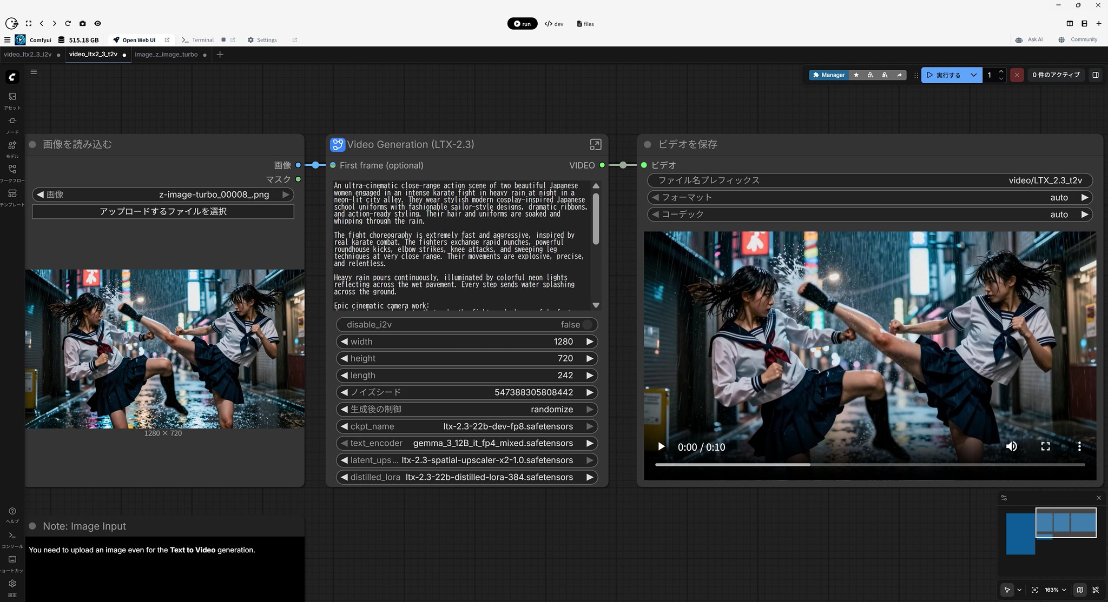
Task: Open the zoom level 163% dropdown
Action: [1055, 590]
